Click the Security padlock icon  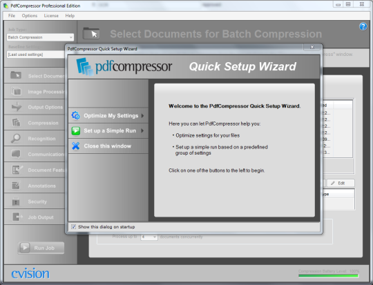pyautogui.click(x=16, y=201)
